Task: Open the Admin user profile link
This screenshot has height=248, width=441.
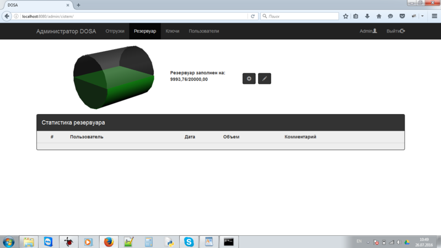Action: 368,31
